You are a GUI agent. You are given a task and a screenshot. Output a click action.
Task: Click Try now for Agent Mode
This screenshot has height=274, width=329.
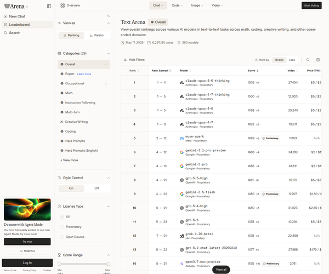(x=27, y=242)
